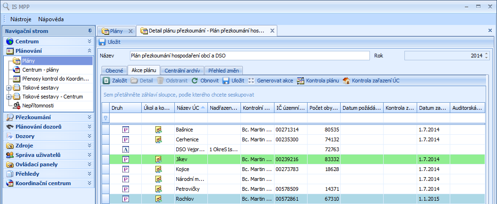Screen dimensions: 497x204
Task: Click the Správa uživatelů people icon
Action: pyautogui.click(x=10, y=155)
